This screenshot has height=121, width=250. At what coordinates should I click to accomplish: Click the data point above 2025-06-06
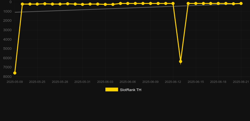128,3
